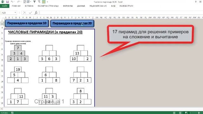Viewport: 203px width, 114px height.
Task: Open the РЕЦЕНЗИРОВАНИЕ ribbon tab
Action: [98, 6]
